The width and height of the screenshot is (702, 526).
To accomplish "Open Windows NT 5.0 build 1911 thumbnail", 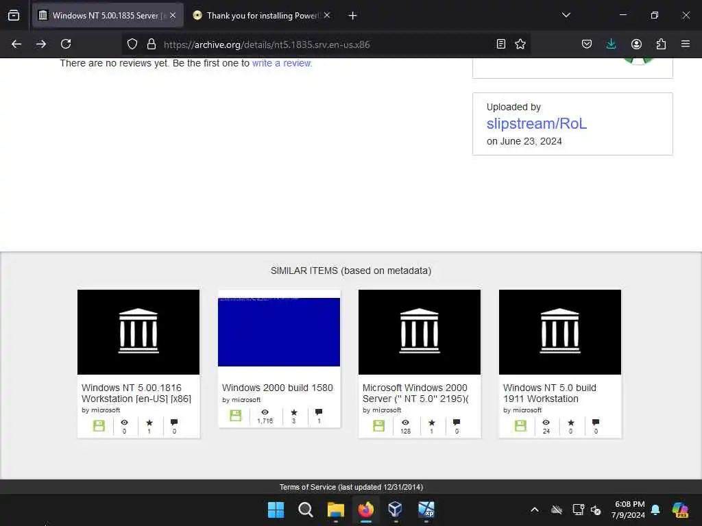I will (x=560, y=332).
